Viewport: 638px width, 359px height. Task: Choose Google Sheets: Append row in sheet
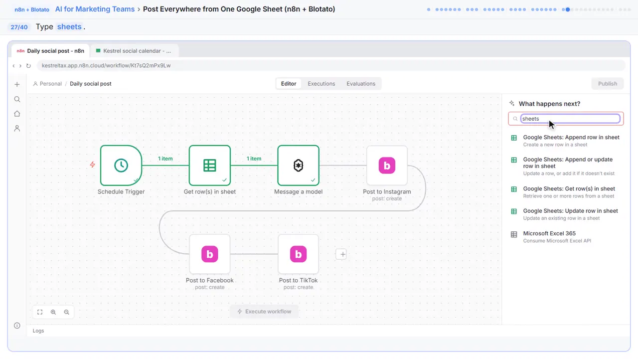[566, 141]
